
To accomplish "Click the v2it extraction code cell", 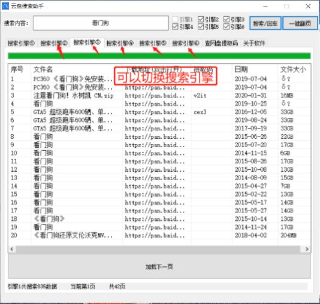I will tap(200, 95).
